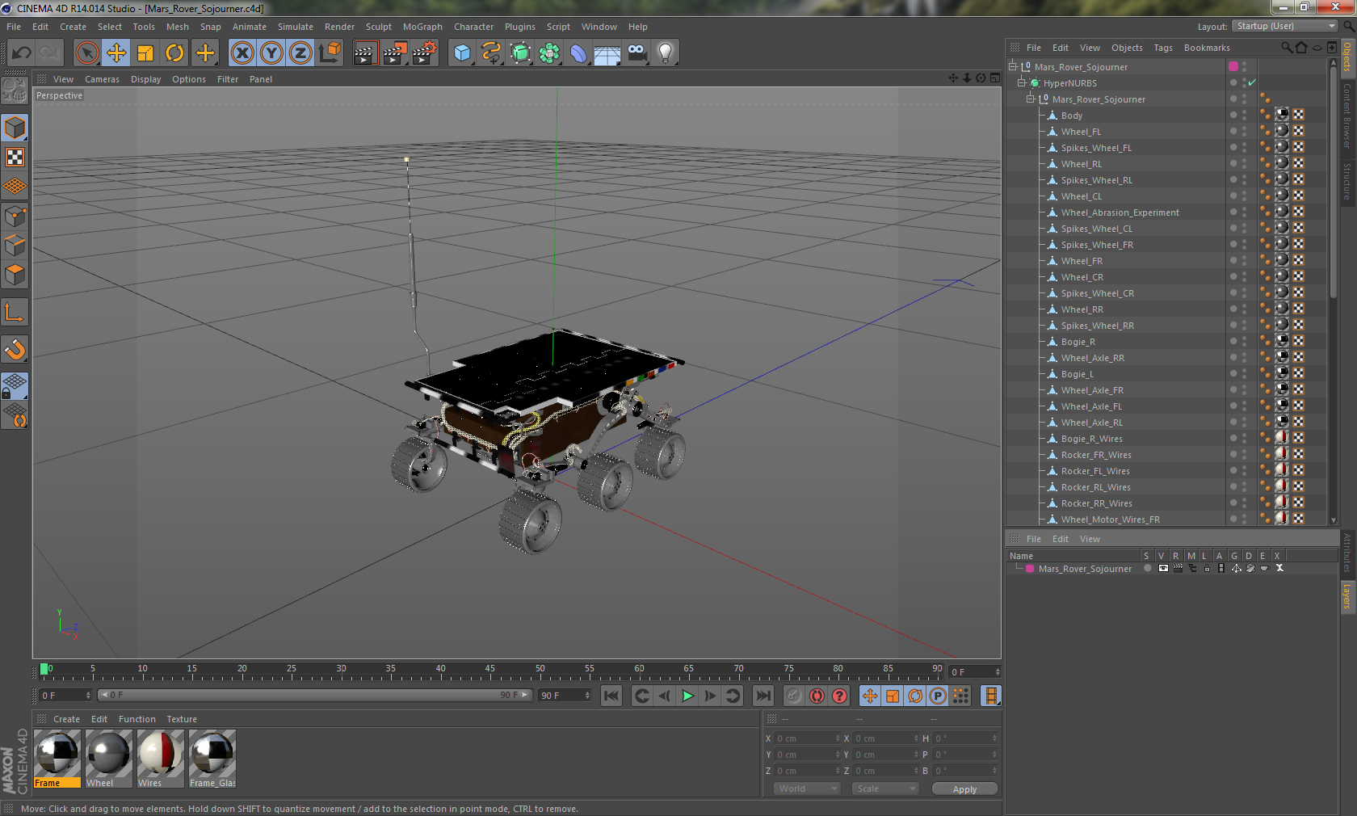
Task: Add a Light object
Action: pos(666,53)
